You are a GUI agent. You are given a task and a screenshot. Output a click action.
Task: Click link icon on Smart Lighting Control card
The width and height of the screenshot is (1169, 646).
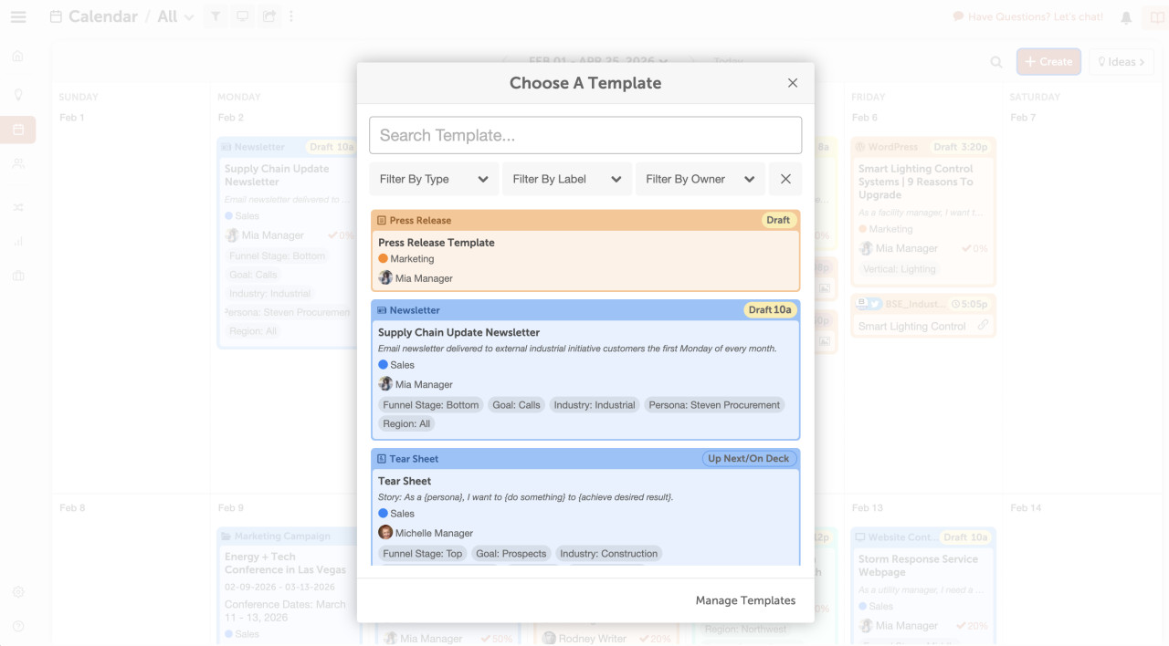tap(983, 325)
